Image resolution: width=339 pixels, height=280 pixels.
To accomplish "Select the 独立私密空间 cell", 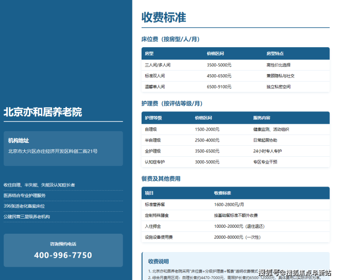I will pos(279,87).
